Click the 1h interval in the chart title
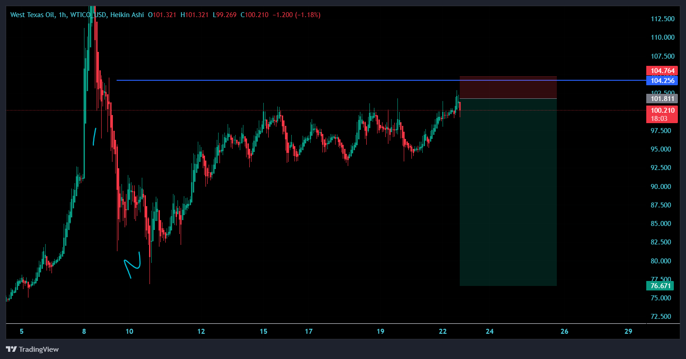Image resolution: width=686 pixels, height=359 pixels. 62,15
